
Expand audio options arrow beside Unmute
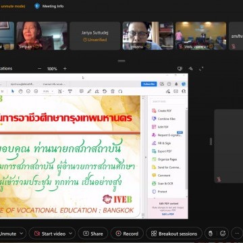[x=22, y=234]
